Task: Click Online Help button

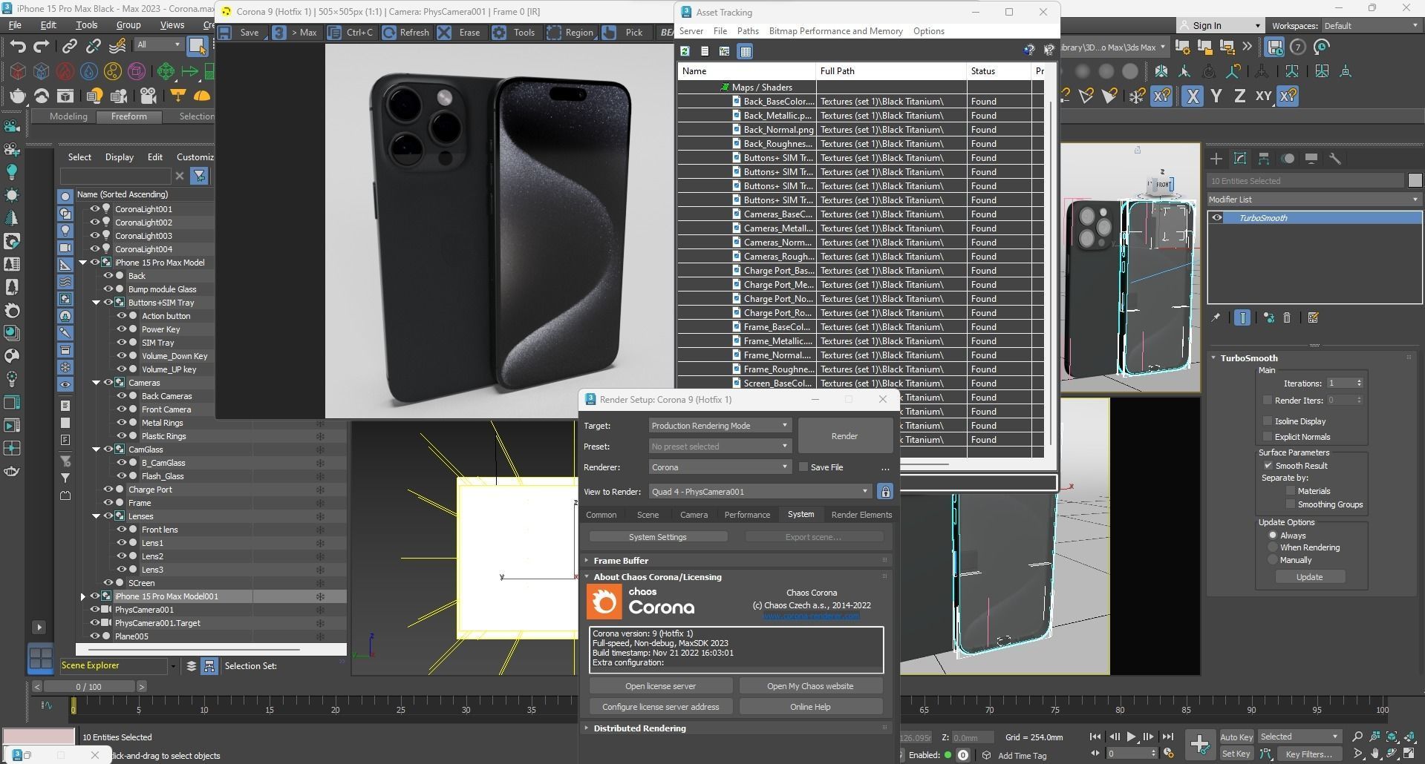Action: pos(810,707)
